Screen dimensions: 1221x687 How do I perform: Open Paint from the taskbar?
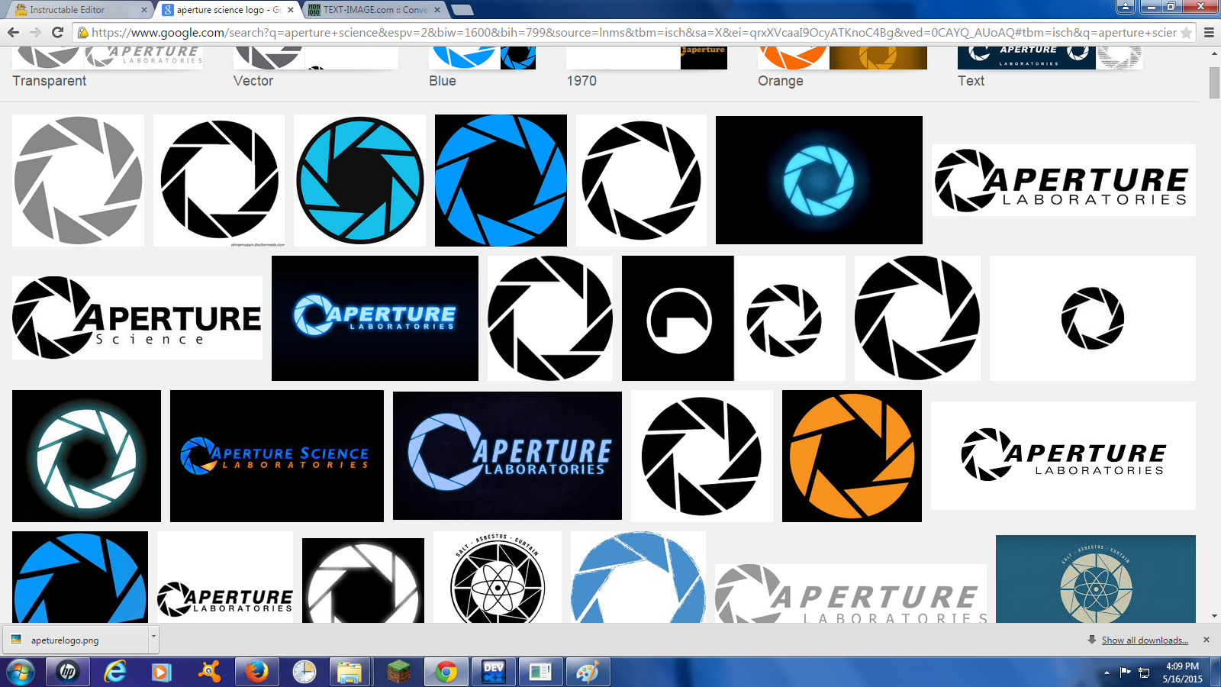(x=588, y=672)
